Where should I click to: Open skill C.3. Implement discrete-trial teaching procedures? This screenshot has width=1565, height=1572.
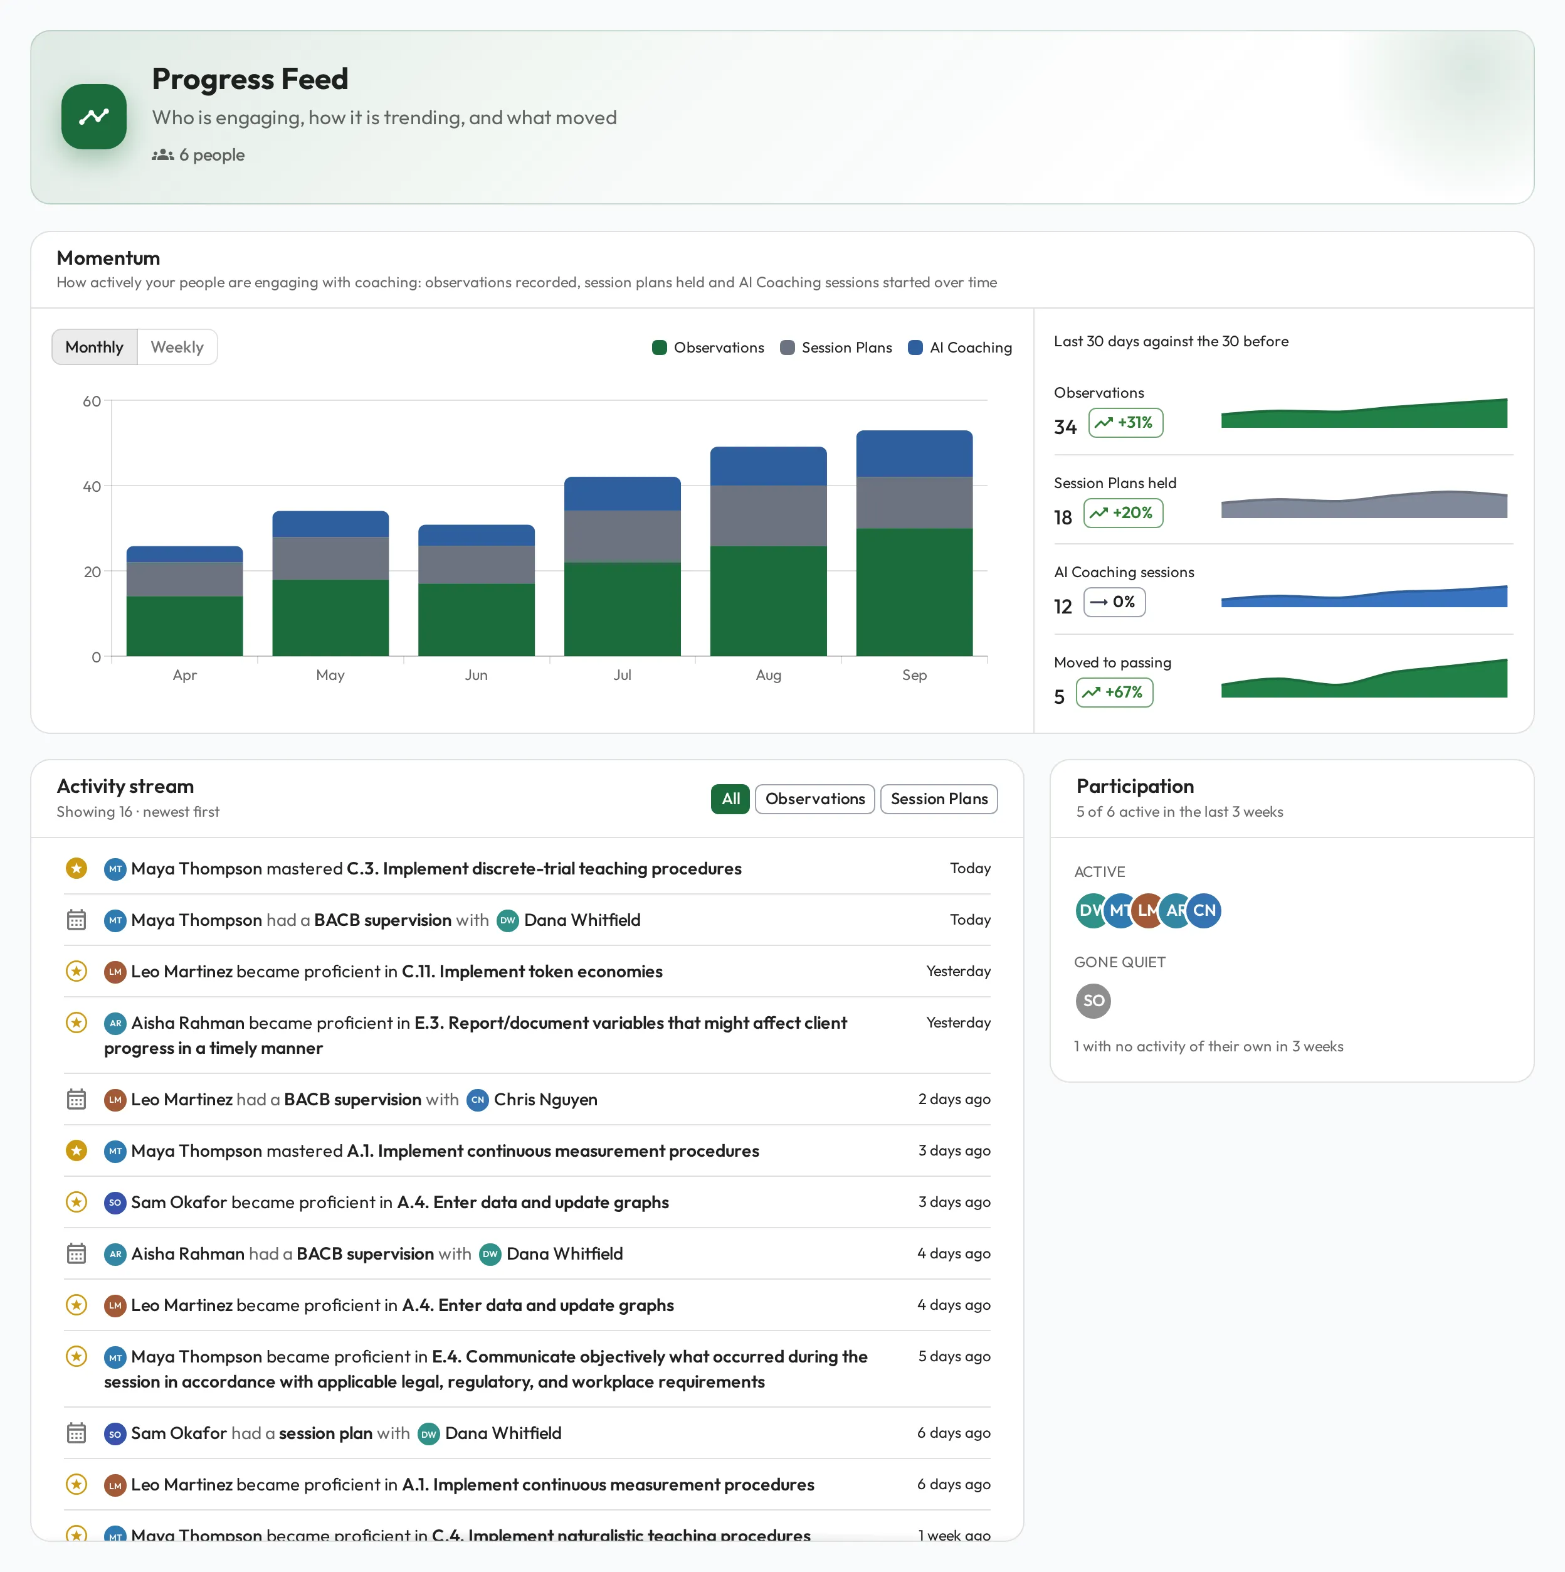(544, 868)
